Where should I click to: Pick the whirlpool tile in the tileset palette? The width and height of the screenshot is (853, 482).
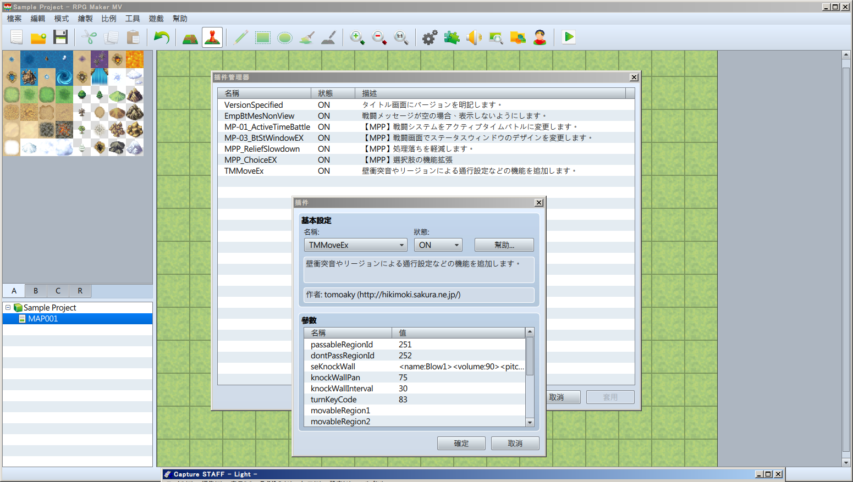pos(64,77)
